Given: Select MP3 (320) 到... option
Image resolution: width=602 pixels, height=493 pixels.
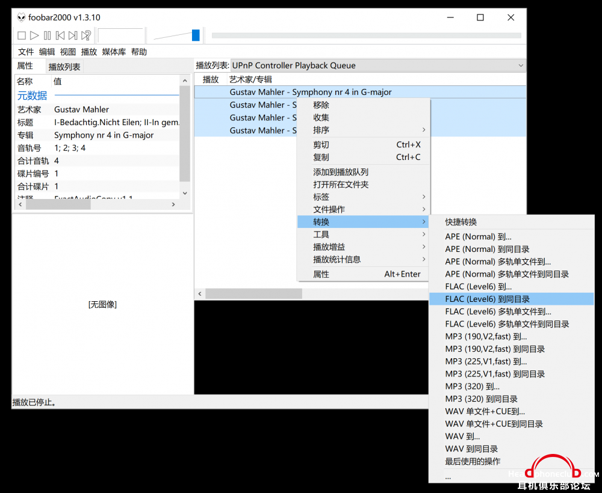Looking at the screenshot, I should pyautogui.click(x=511, y=387).
